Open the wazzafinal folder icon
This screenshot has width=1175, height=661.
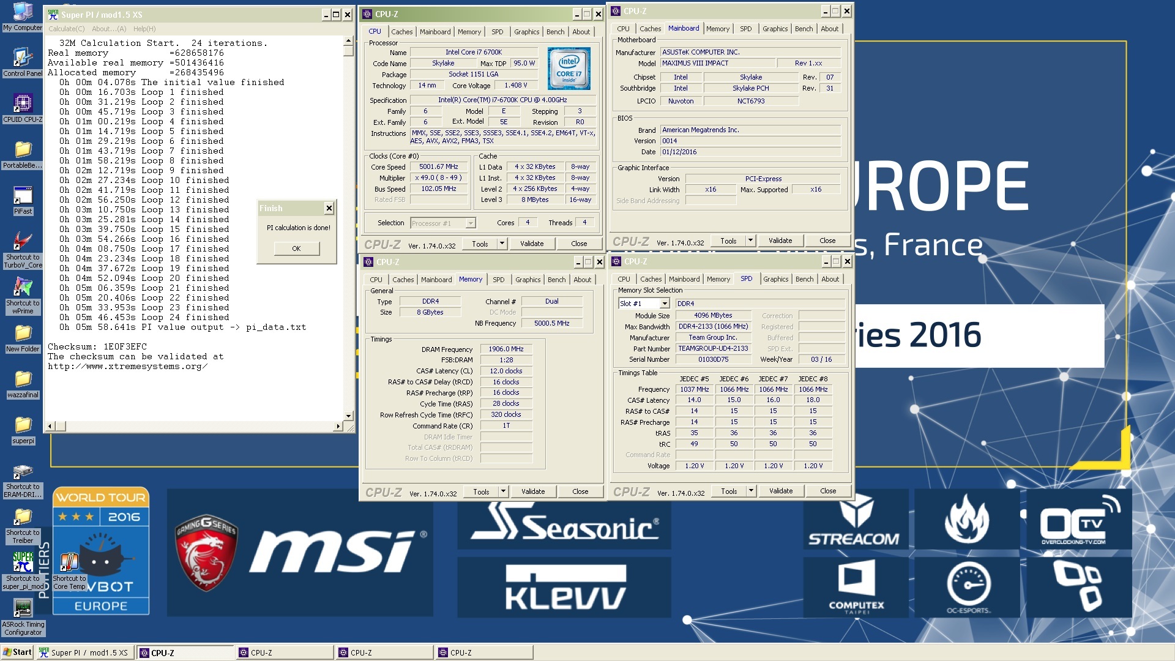point(23,383)
